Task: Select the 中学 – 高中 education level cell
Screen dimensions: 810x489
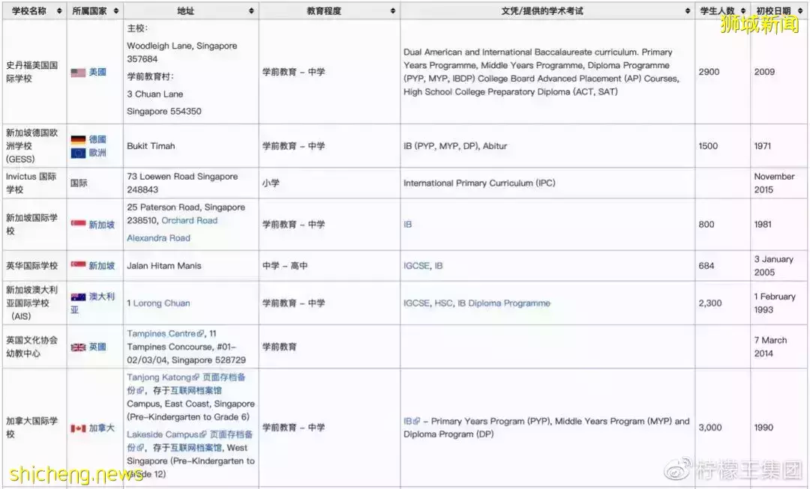Action: 329,266
